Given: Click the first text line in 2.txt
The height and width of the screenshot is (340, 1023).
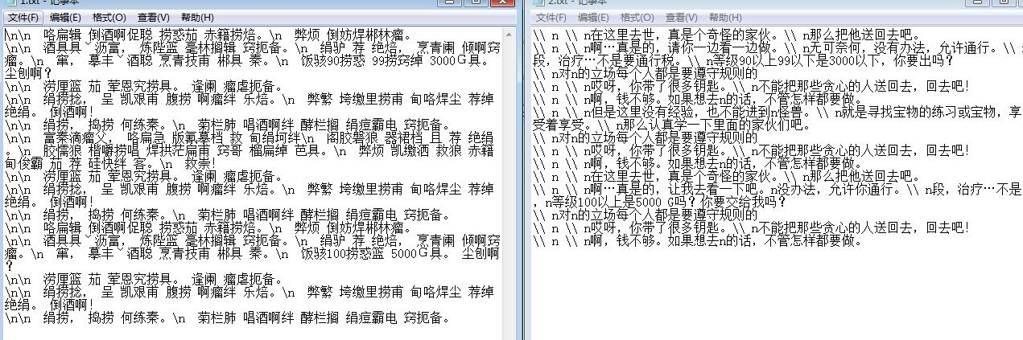Looking at the screenshot, I should point(724,35).
